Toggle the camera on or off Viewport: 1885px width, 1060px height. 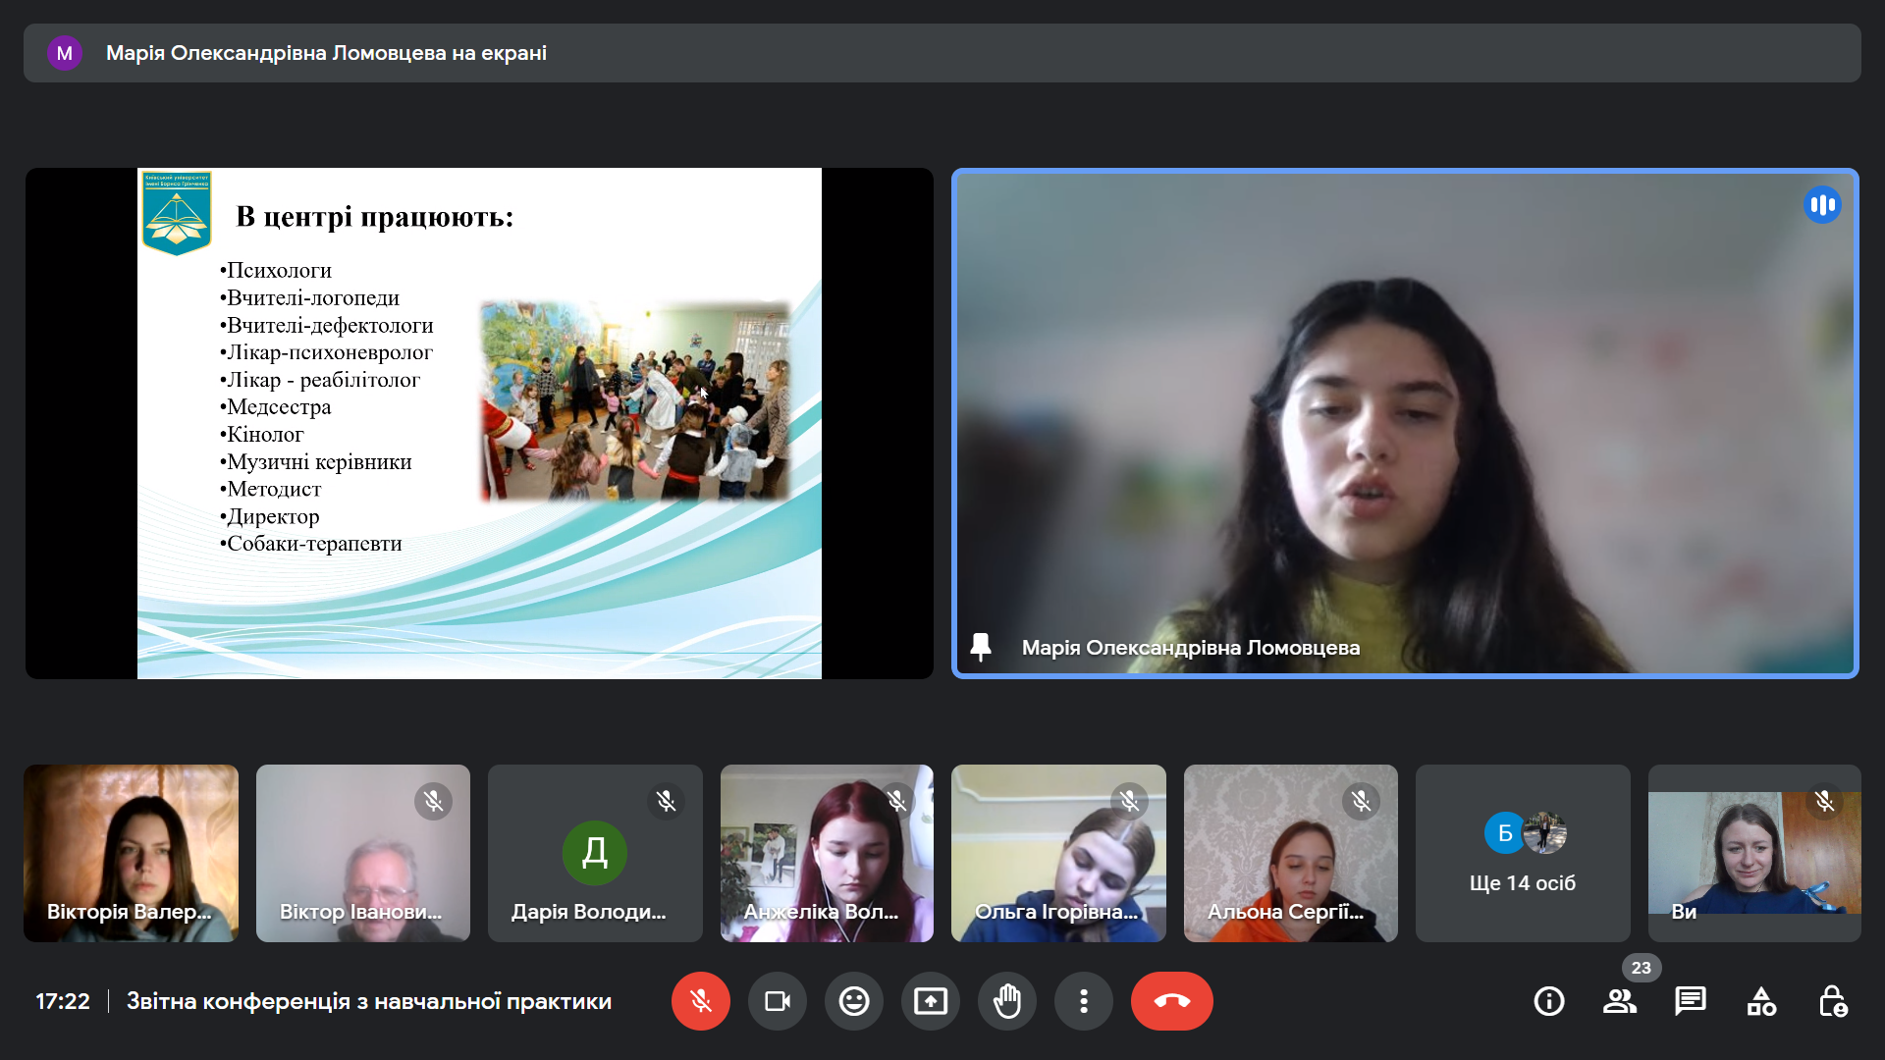[x=777, y=1001]
